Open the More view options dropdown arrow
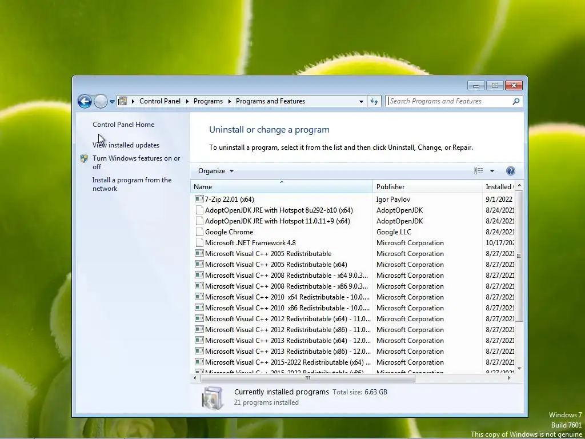Image resolution: width=585 pixels, height=439 pixels. tap(492, 171)
